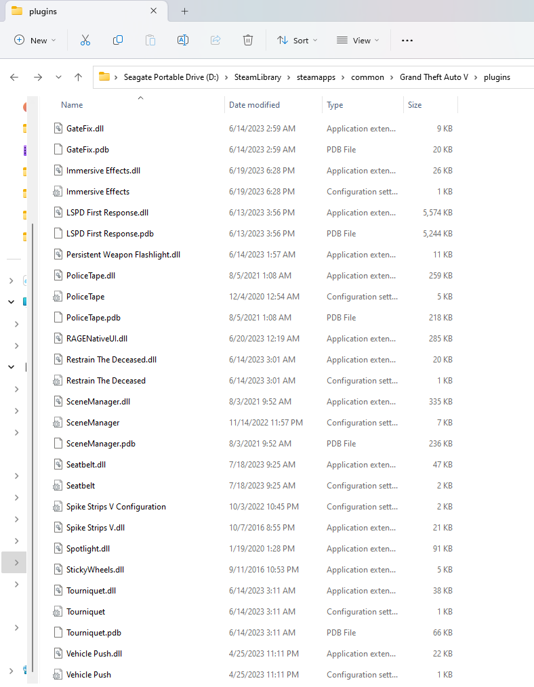Viewport: 534px width, 687px height.
Task: Click the RAGENativeUI.dll file icon
Action: click(58, 339)
